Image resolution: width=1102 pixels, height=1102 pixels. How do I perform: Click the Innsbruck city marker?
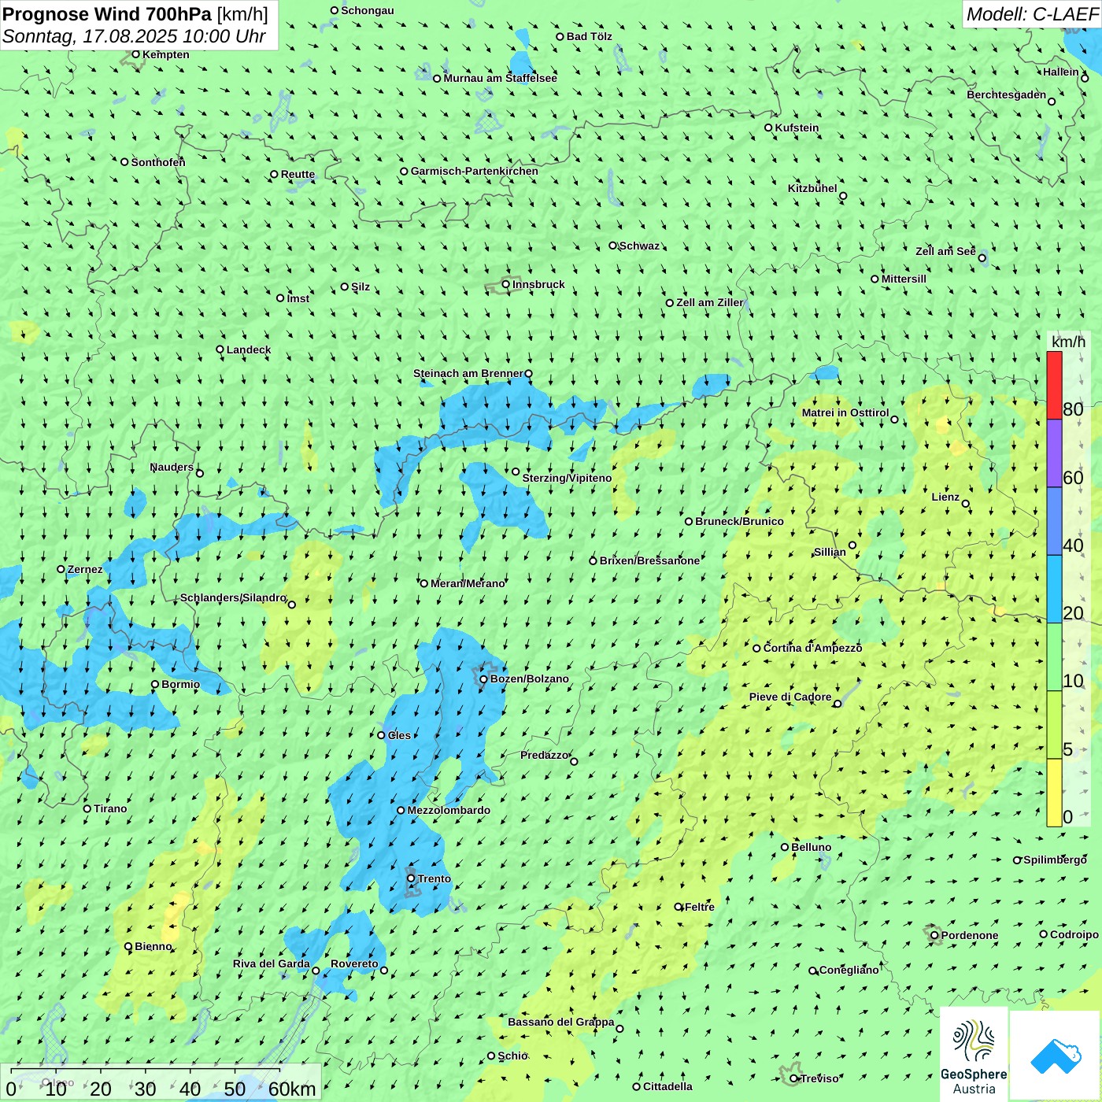pyautogui.click(x=506, y=284)
